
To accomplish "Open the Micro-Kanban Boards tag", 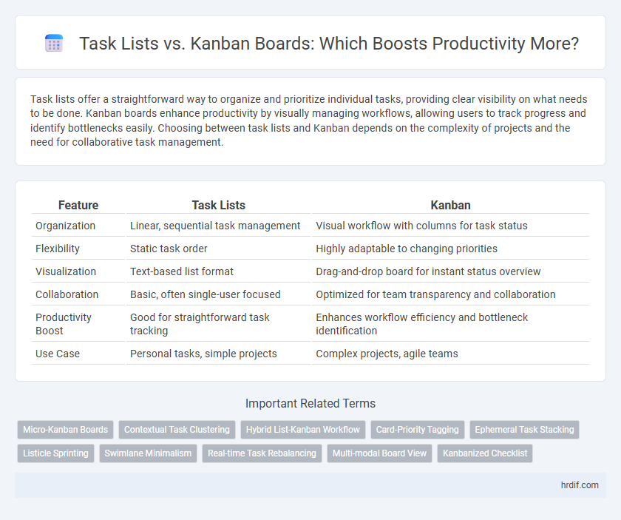I will pos(65,430).
